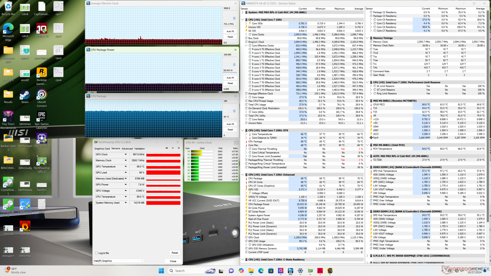The width and height of the screenshot is (491, 276).
Task: Open the GPU Clock sensor dropdown
Action: tap(126, 154)
